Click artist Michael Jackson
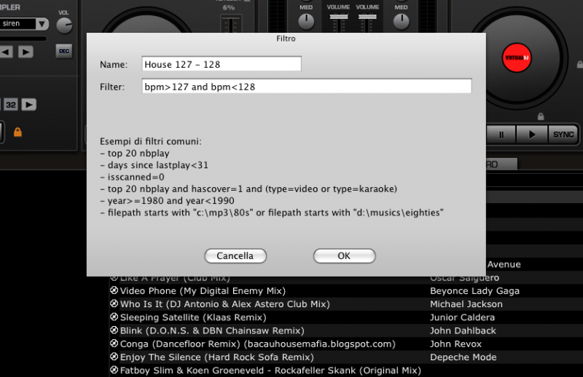 [466, 304]
